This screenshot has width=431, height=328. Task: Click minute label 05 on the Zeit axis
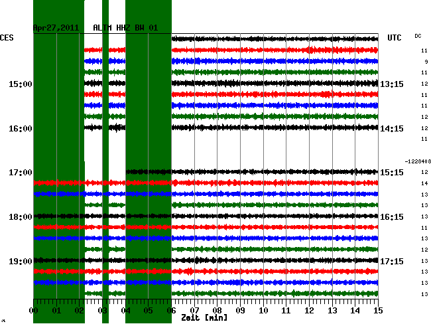point(148,311)
